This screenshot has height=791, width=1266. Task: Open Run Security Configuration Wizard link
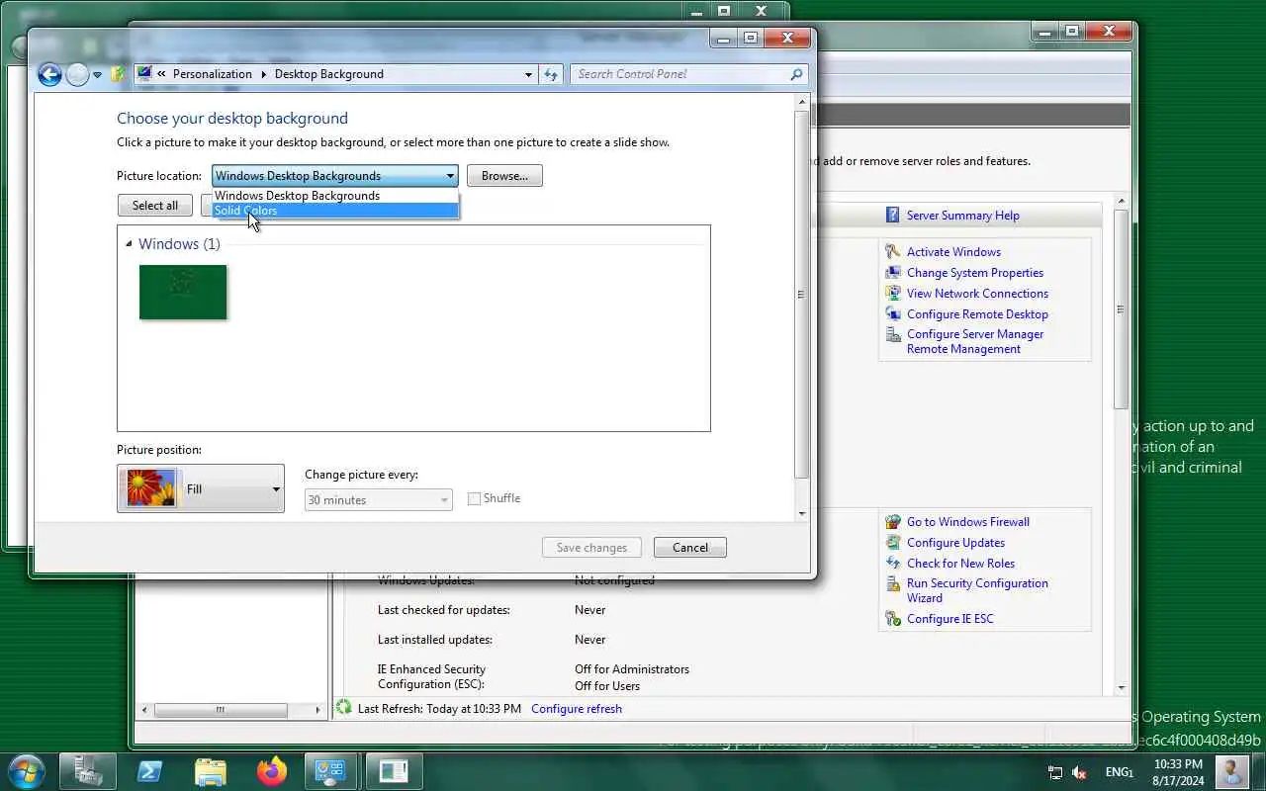click(x=977, y=590)
